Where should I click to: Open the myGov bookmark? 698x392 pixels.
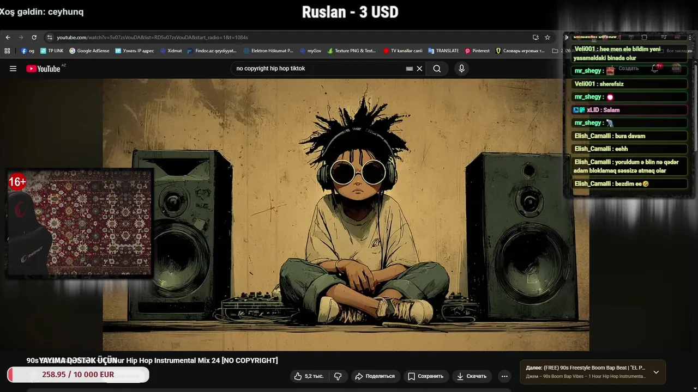(x=310, y=51)
